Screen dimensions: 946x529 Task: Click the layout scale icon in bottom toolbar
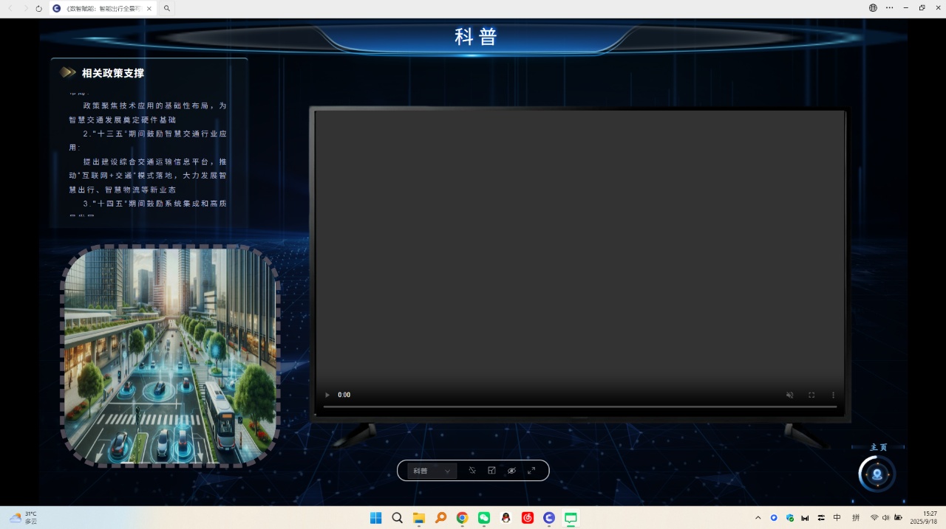click(491, 471)
